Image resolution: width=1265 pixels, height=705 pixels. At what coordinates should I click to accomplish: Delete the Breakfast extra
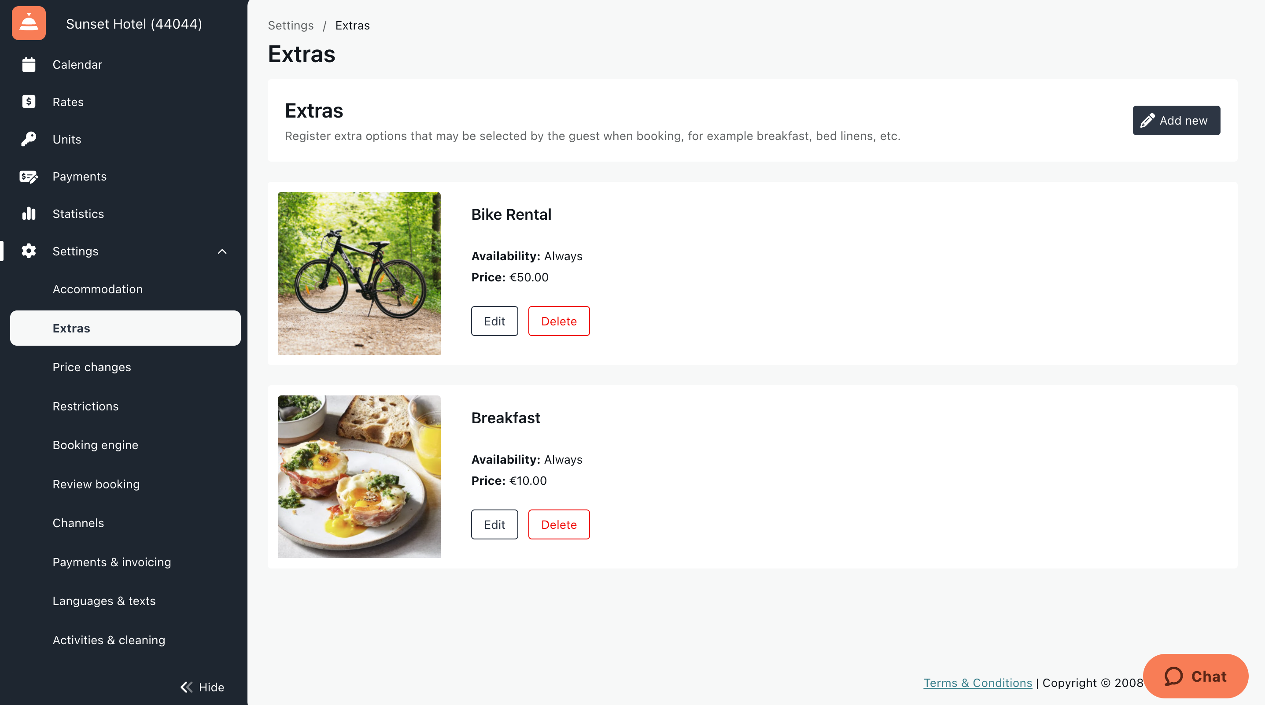click(x=558, y=525)
